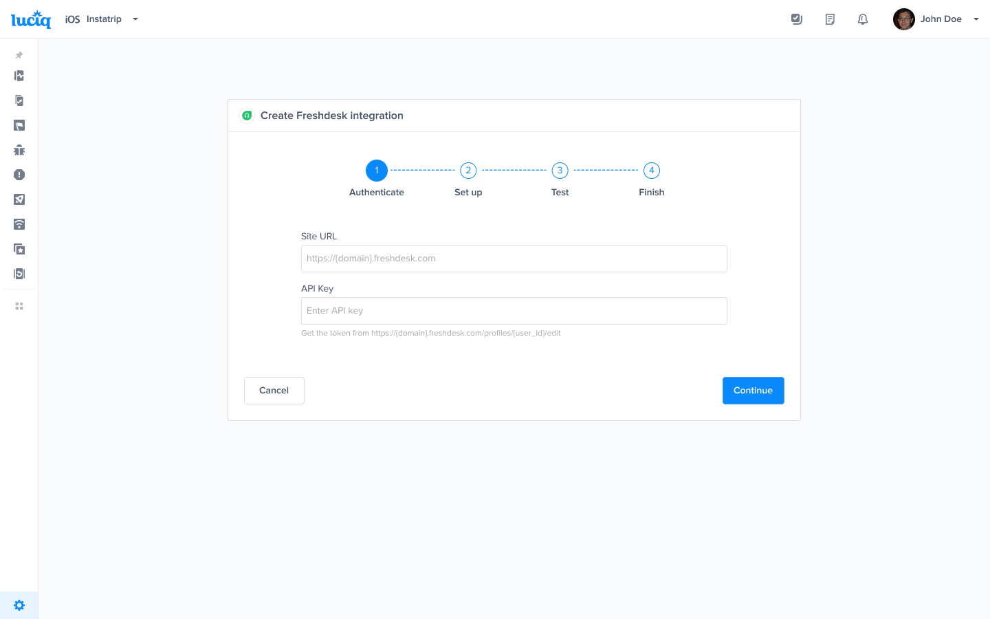This screenshot has height=619, width=990.
Task: Click the Luciq logo
Action: coord(31,19)
